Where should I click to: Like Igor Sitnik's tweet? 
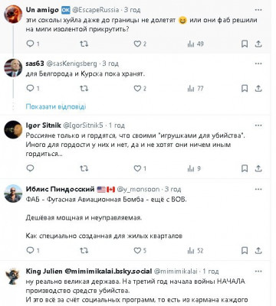138,168
